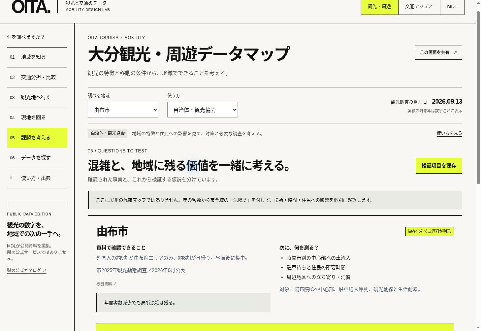Click the date 2026.09.13
Viewport: 481px width, 331px height.
point(447,102)
